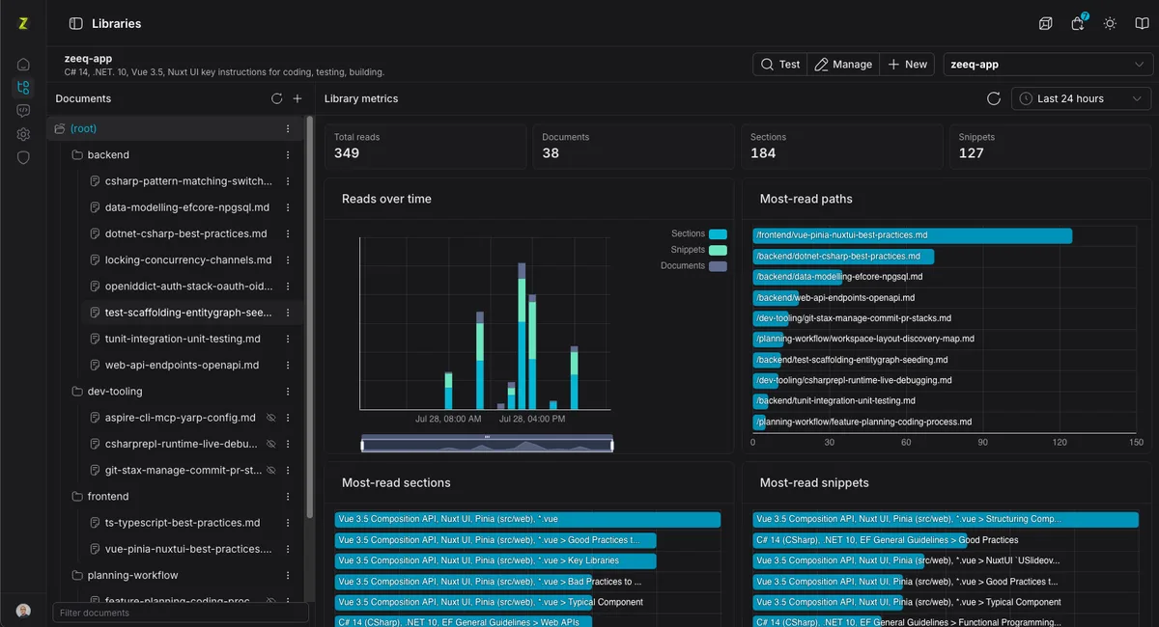Open the code chat icon in left rail
Viewport: 1159px width, 627px height.
tap(23, 111)
